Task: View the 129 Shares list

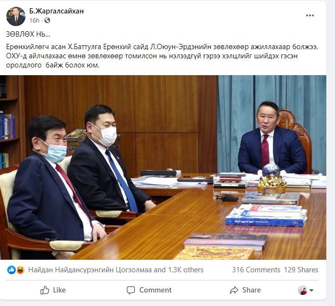Action: pos(301,270)
